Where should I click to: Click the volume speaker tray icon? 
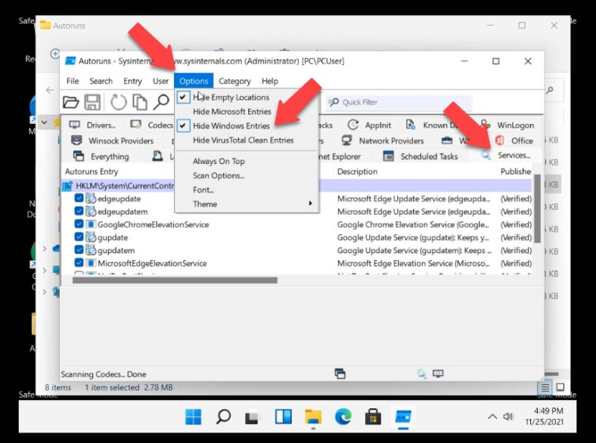click(x=508, y=417)
